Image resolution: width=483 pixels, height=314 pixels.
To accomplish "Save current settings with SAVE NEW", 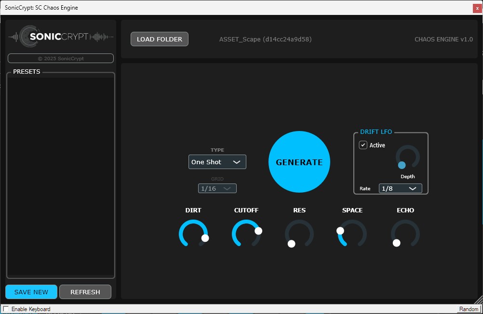I will click(31, 291).
